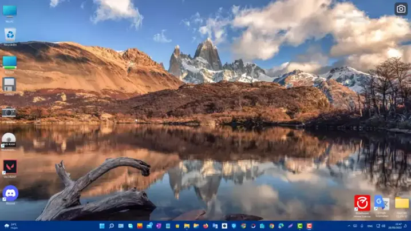This screenshot has height=231, width=411.
Task: Open the Discord desktop shortcut
Action: click(x=10, y=193)
